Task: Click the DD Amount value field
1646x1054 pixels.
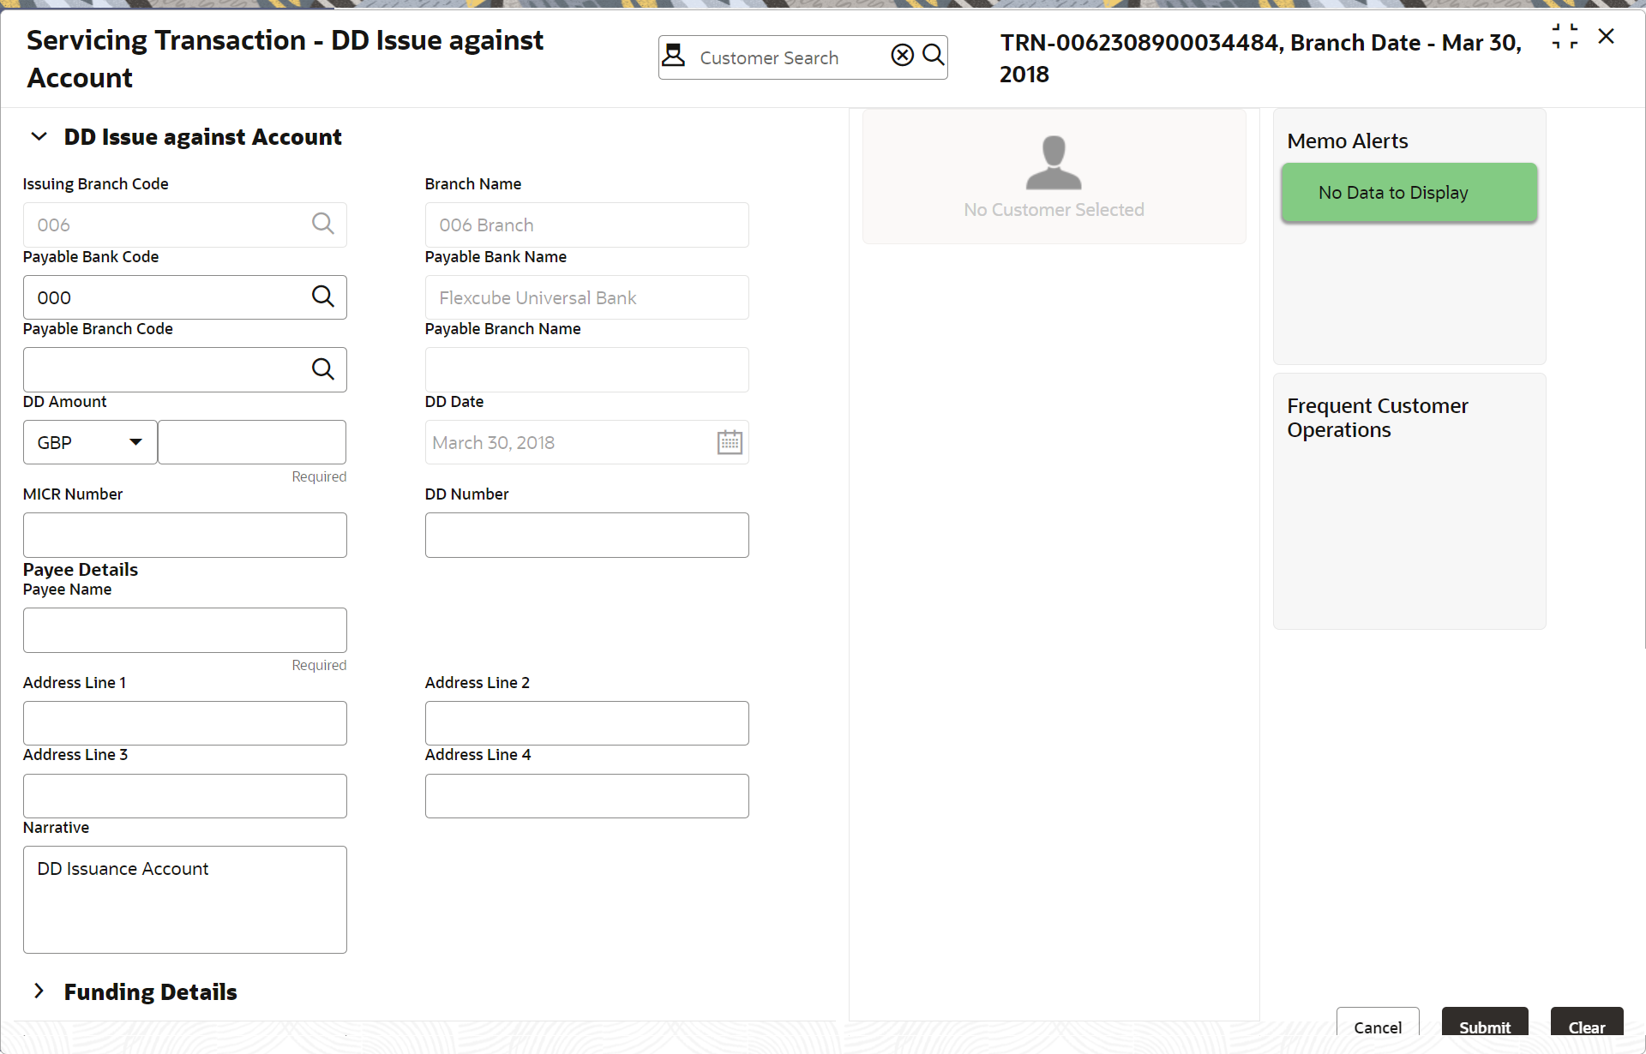Action: coord(252,442)
